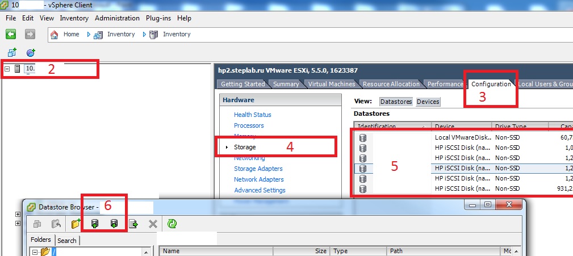
Task: Sort by the Device column header
Action: pyautogui.click(x=461, y=127)
